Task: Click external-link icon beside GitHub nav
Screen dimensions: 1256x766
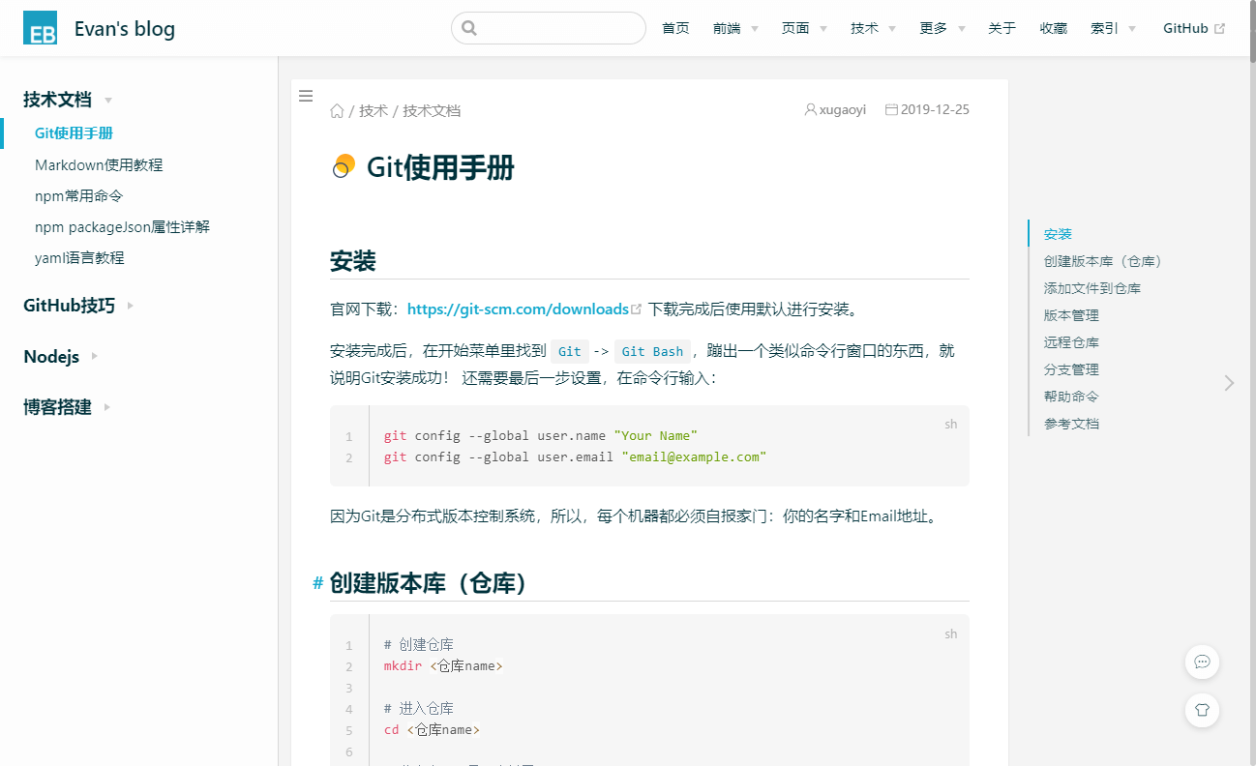Action: pos(1219,28)
